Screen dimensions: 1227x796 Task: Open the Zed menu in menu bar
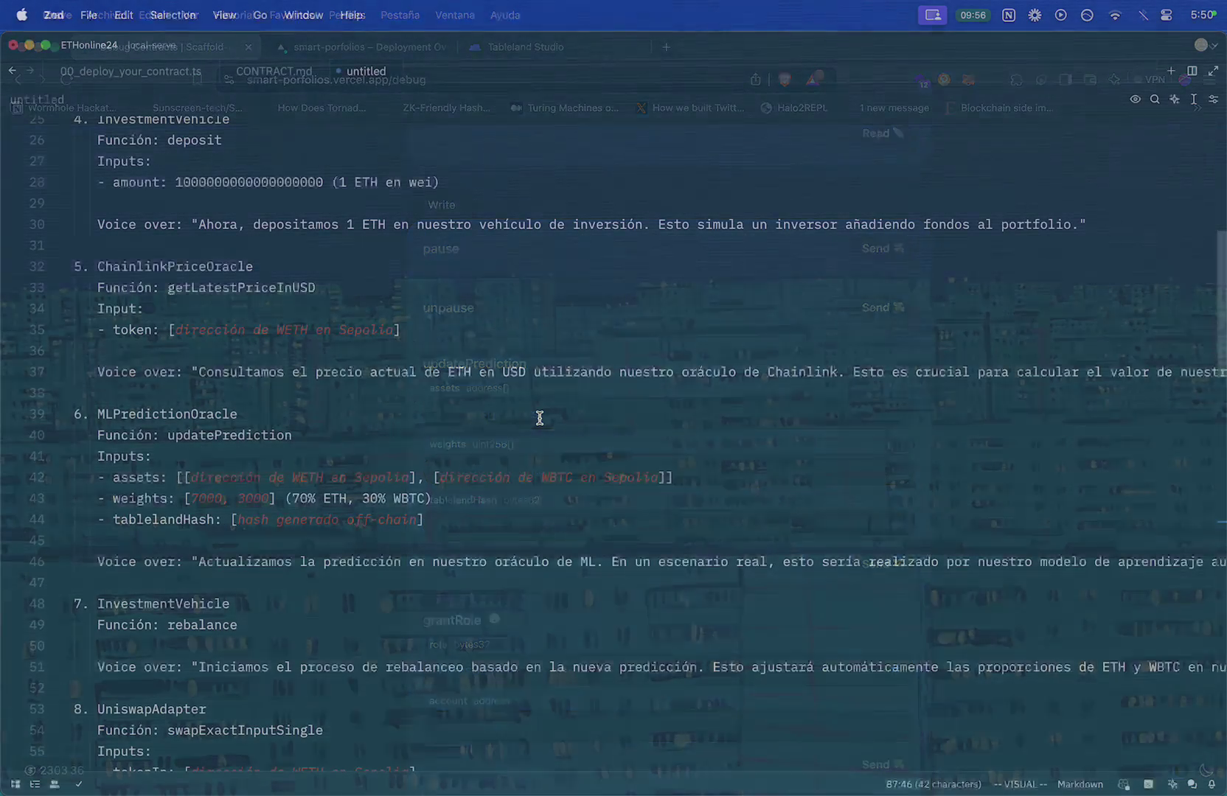53,15
